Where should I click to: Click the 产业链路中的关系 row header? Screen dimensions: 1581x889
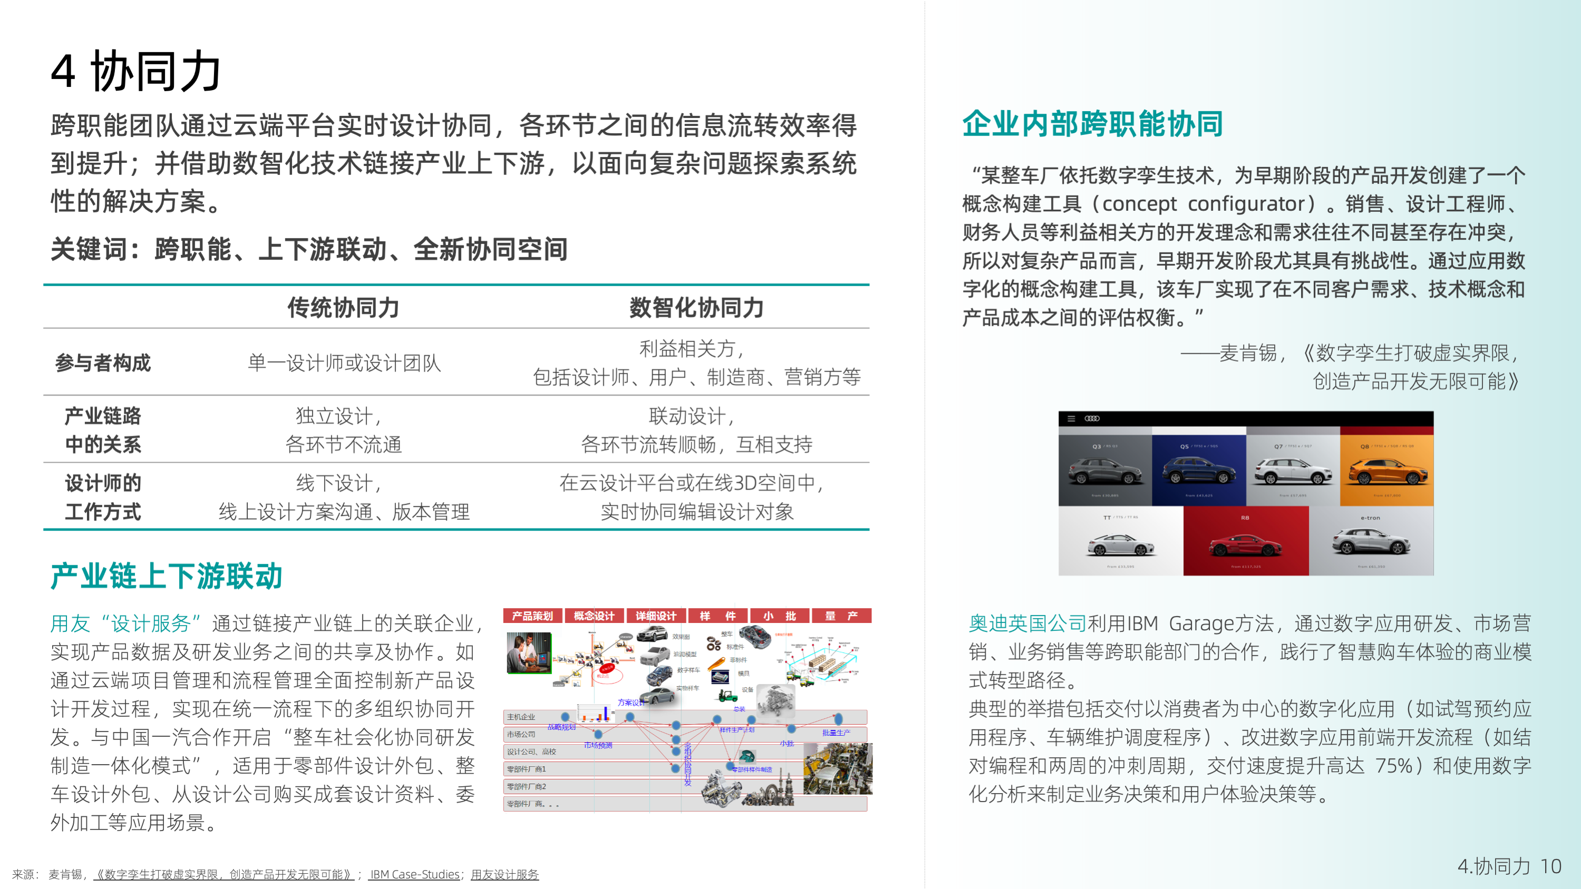pyautogui.click(x=103, y=430)
